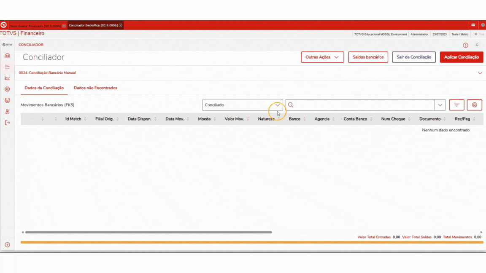This screenshot has height=273, width=486.
Task: Click the Nenhum dado encontrado message
Action: click(x=445, y=130)
